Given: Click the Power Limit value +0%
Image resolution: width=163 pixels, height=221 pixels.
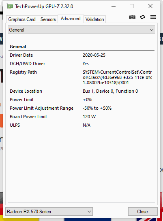Looking at the screenshot, I should 88,100.
